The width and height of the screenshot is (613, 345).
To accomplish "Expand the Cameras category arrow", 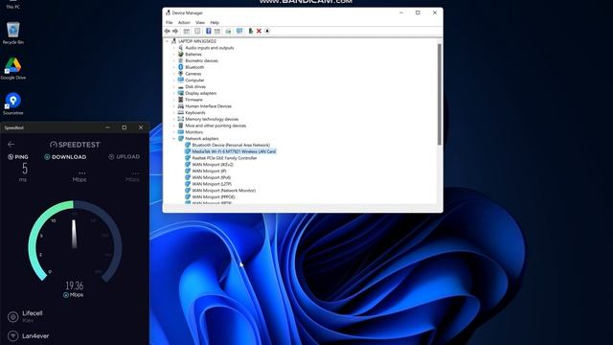I will [174, 74].
